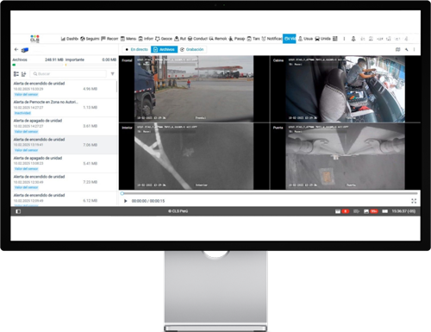The height and width of the screenshot is (332, 431).
Task: Open the image notifications icon with 99+ badge
Action: [x=366, y=211]
